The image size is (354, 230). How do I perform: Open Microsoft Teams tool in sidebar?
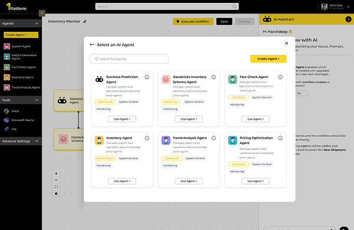(18, 120)
